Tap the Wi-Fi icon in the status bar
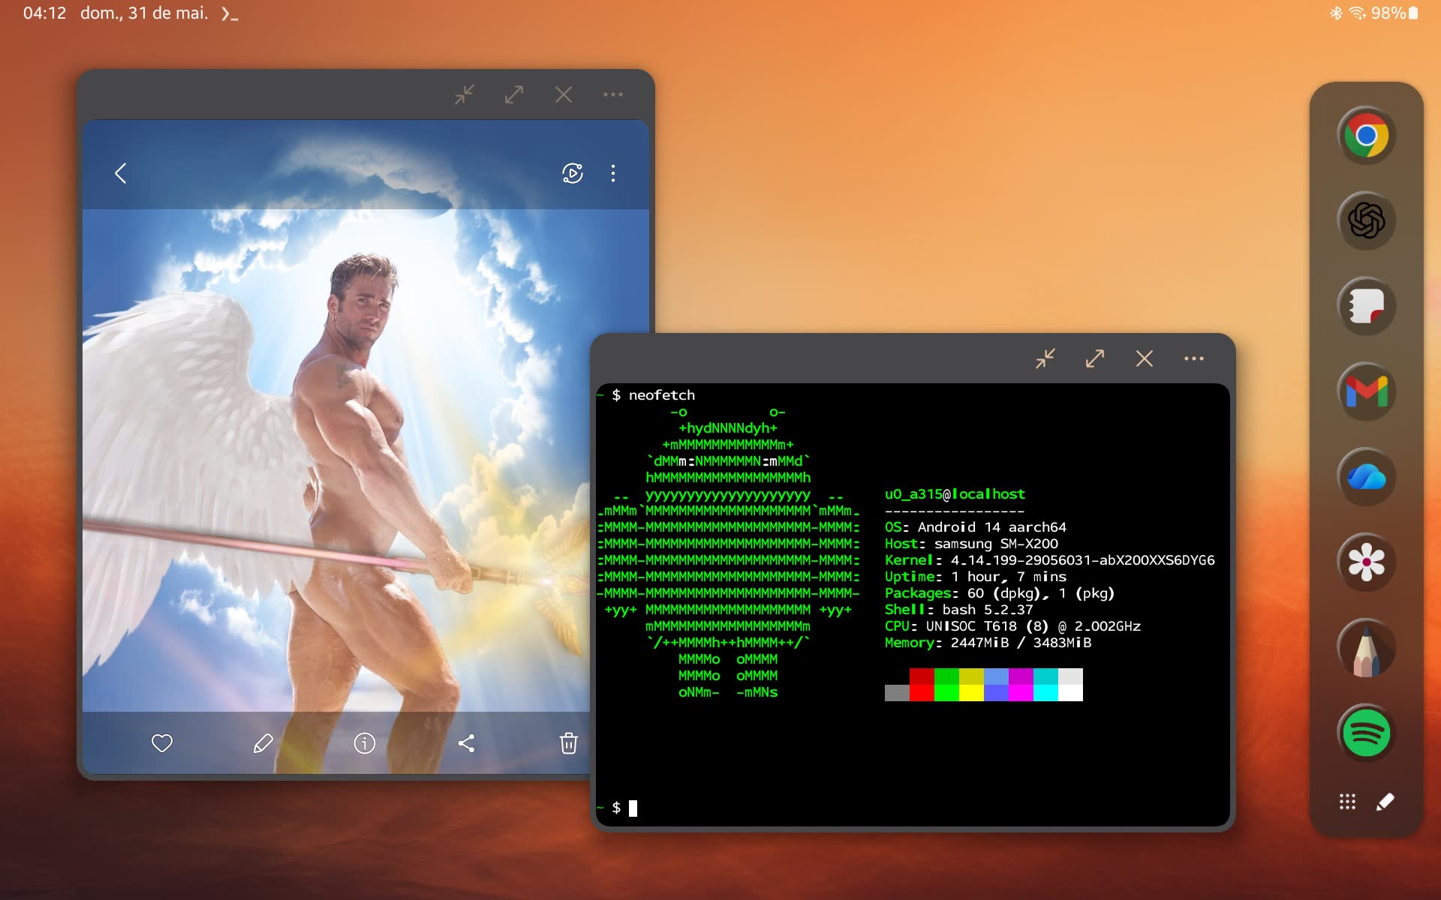 tap(1358, 13)
